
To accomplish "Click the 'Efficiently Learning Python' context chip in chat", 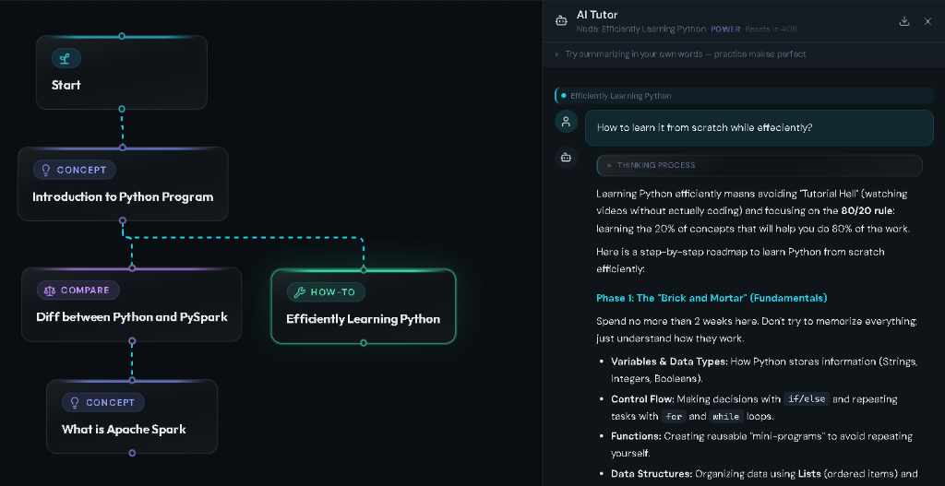I will pyautogui.click(x=745, y=96).
